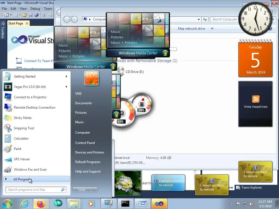Show hidden notification area icons
This screenshot has width=279, height=209.
click(232, 204)
